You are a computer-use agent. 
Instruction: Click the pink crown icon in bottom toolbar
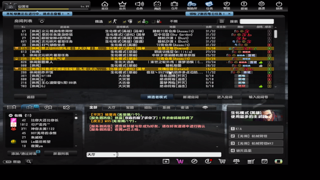click(180, 162)
